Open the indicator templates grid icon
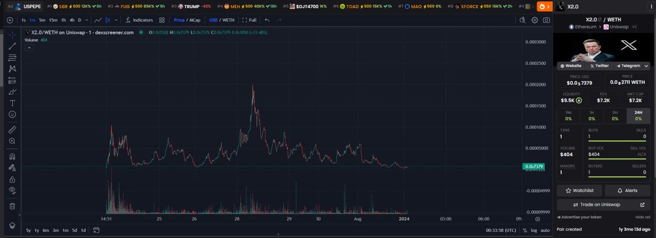 (x=162, y=20)
